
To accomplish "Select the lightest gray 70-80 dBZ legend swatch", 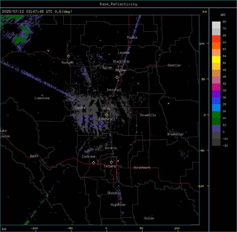I will pos(216,25).
